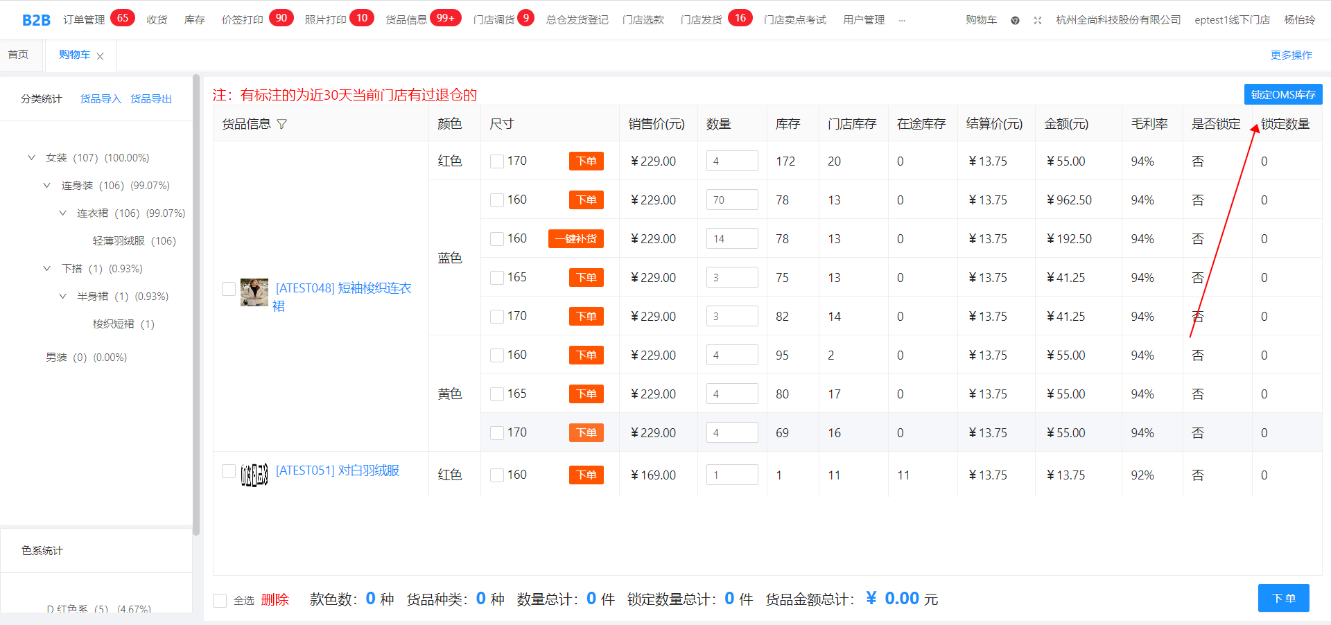The width and height of the screenshot is (1331, 625).
Task: Click the quantity field showing 70
Action: [x=731, y=200]
